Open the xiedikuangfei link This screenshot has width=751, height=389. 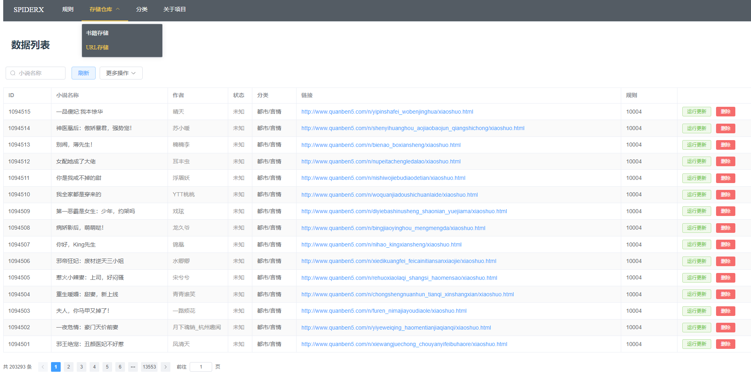point(399,261)
